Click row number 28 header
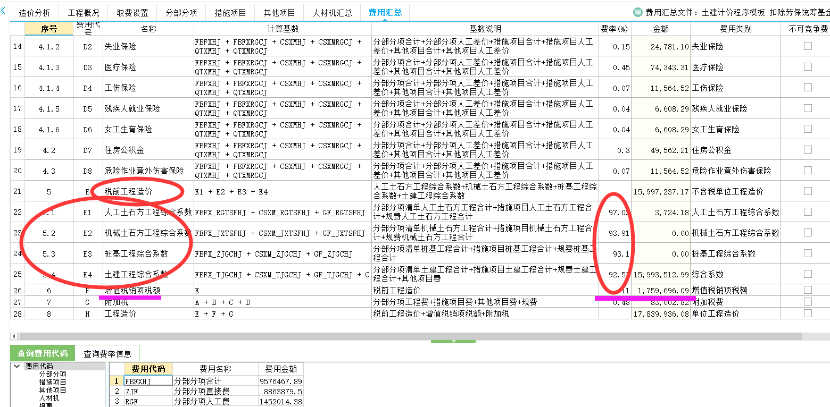 [18, 313]
